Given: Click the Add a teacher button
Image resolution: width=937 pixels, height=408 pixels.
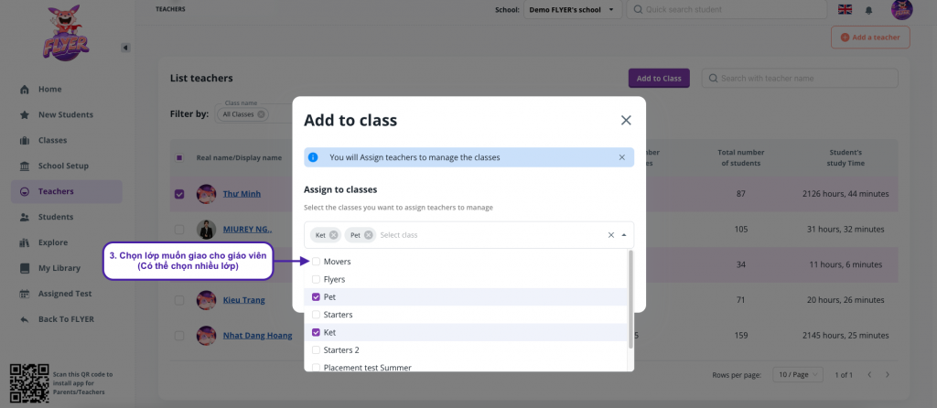Looking at the screenshot, I should [x=870, y=37].
